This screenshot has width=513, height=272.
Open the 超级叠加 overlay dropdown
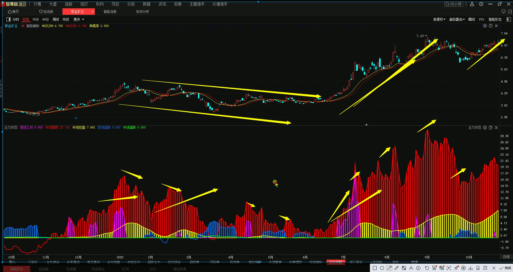(x=457, y=19)
